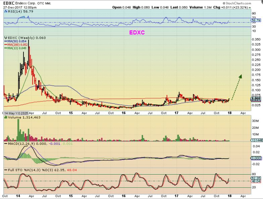This screenshot has height=199, width=263.
Task: Click the 30M volume axis label
Action: (x=255, y=121)
